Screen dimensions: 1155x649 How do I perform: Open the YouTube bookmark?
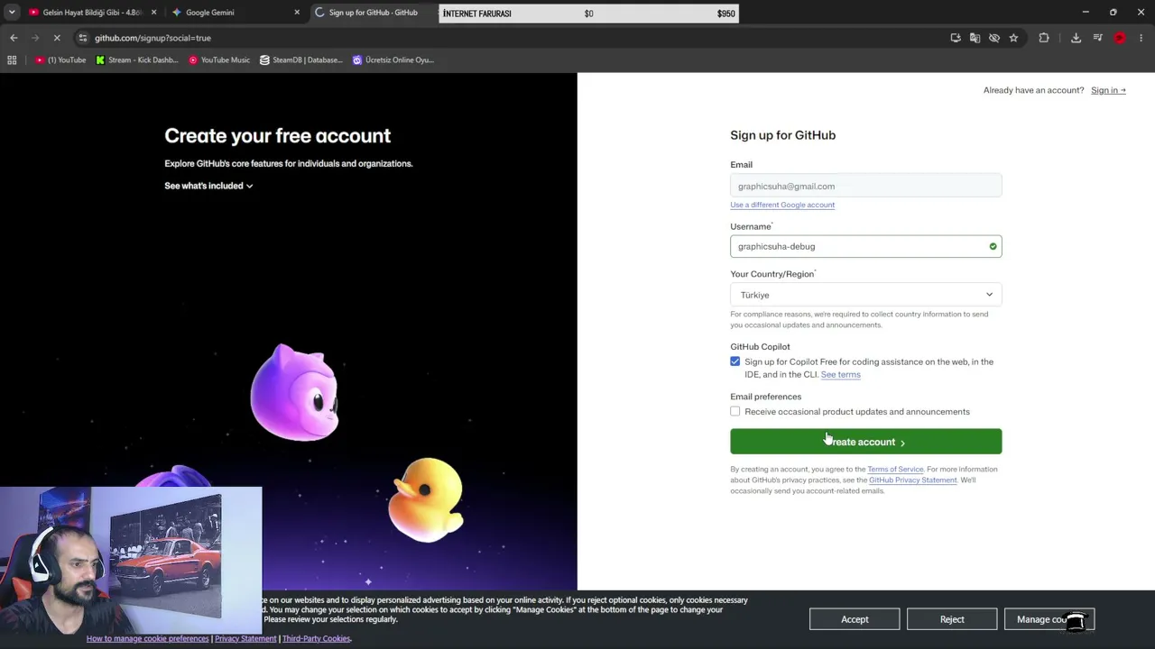61,60
